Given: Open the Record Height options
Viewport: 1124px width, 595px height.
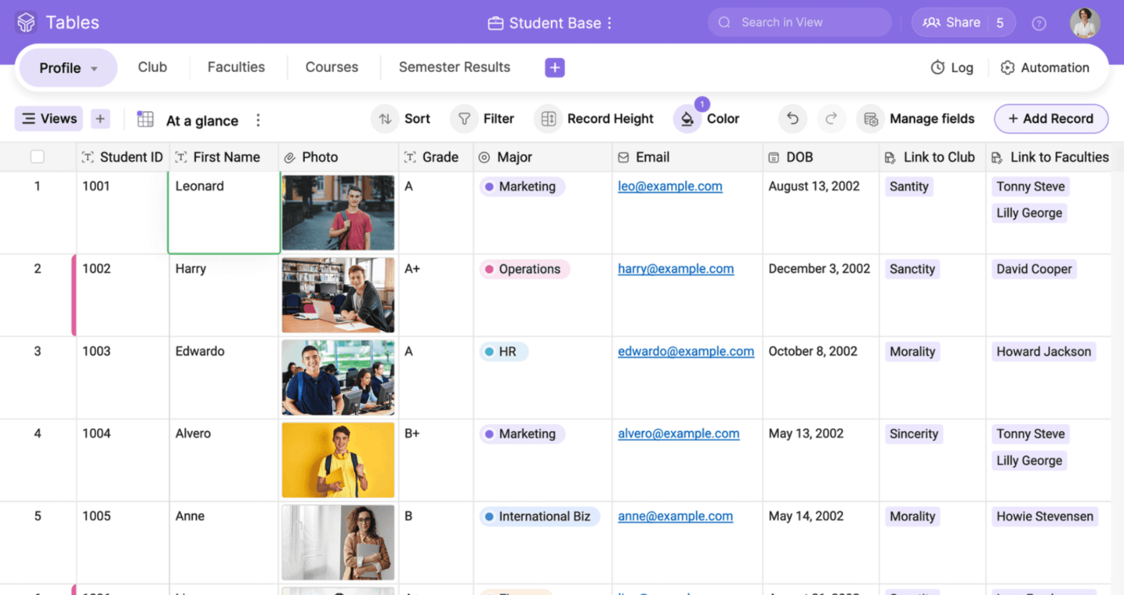Looking at the screenshot, I should click(594, 119).
